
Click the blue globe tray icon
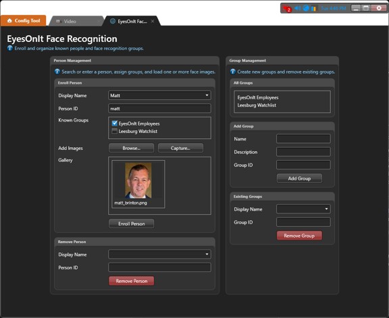[x=306, y=8]
